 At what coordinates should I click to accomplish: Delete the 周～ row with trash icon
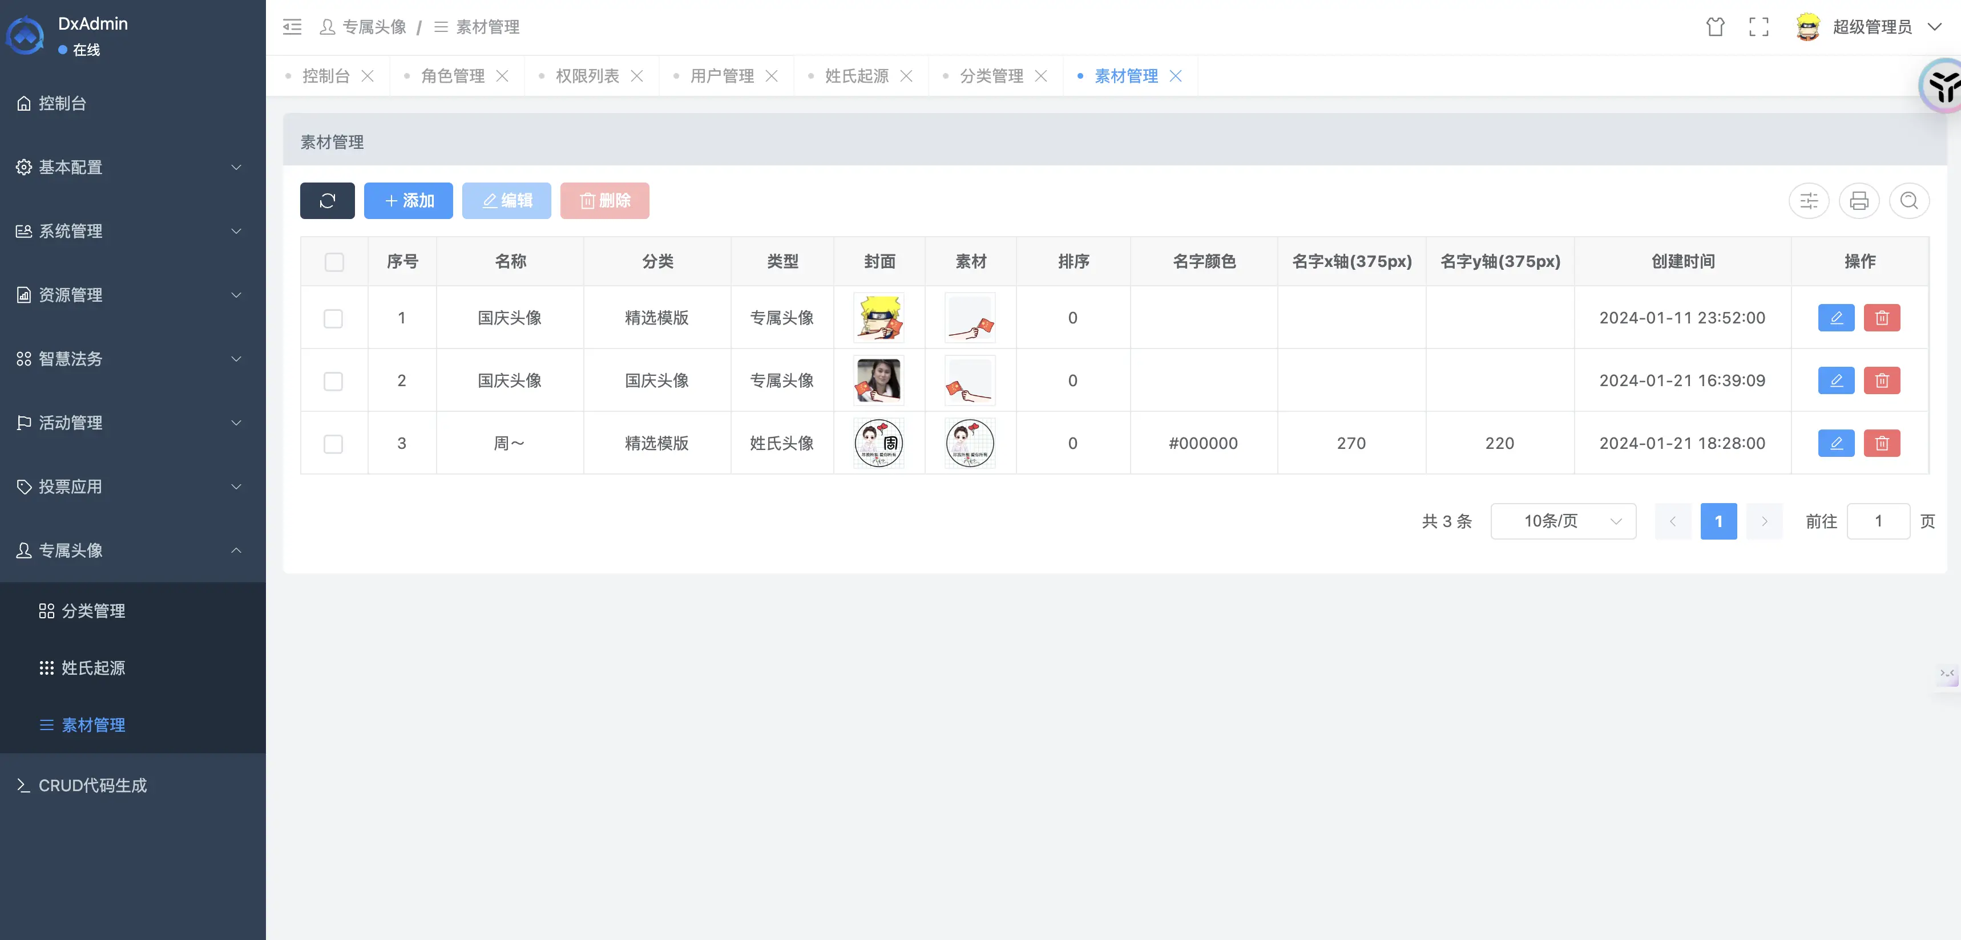coord(1882,443)
